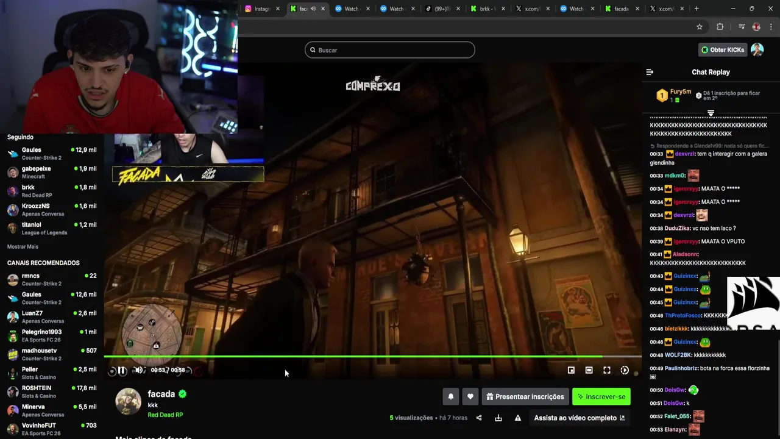Screen dimensions: 780x439
Task: Click chat username mdkm0
Action: click(675, 176)
